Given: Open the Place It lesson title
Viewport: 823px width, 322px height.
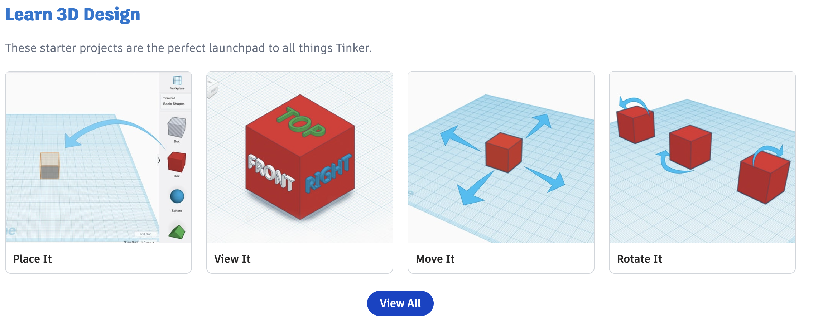Looking at the screenshot, I should (33, 259).
